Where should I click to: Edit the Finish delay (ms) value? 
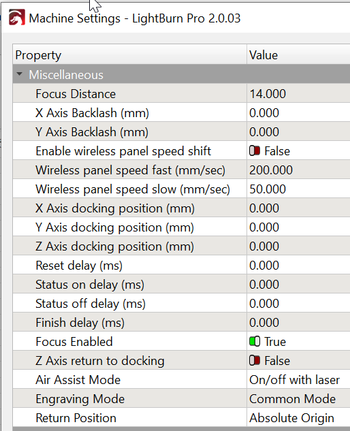(x=298, y=323)
